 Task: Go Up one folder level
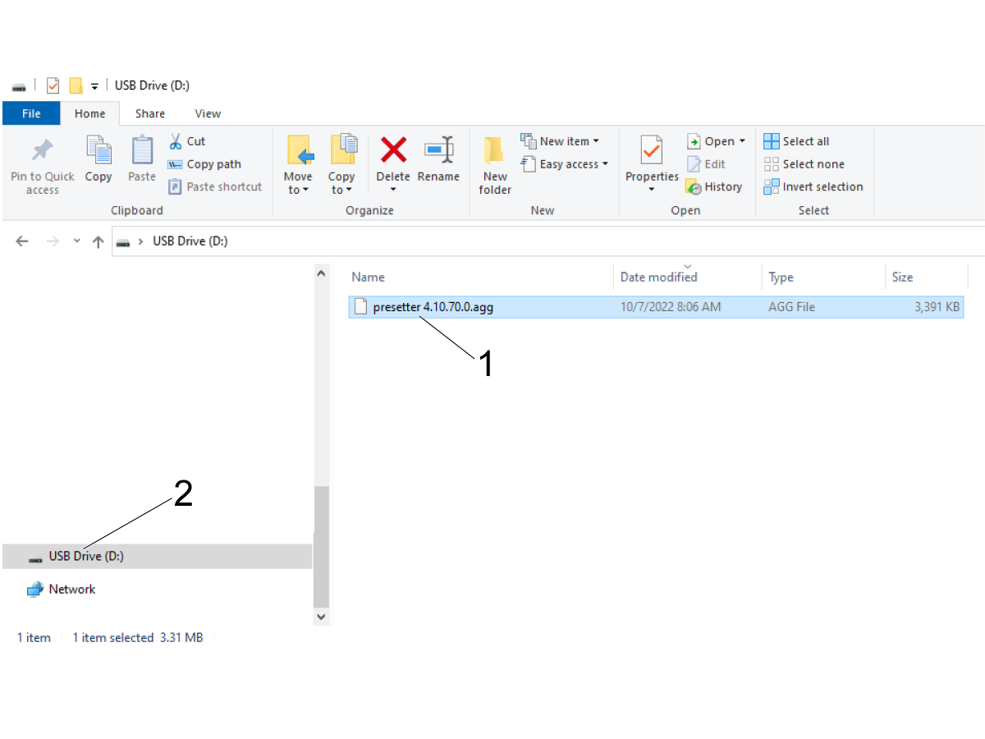[x=98, y=241]
